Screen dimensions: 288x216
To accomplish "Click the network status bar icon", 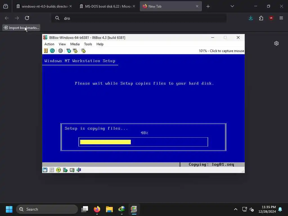I will 65,170.
